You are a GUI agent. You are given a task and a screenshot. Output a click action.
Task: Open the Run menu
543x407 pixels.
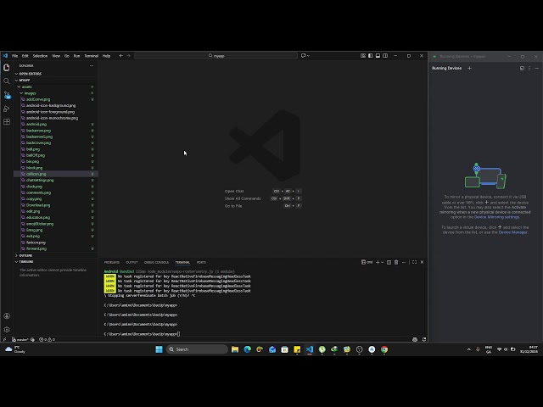point(77,56)
